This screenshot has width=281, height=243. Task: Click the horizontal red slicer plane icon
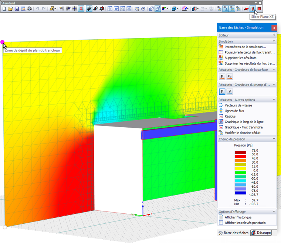click(247, 9)
